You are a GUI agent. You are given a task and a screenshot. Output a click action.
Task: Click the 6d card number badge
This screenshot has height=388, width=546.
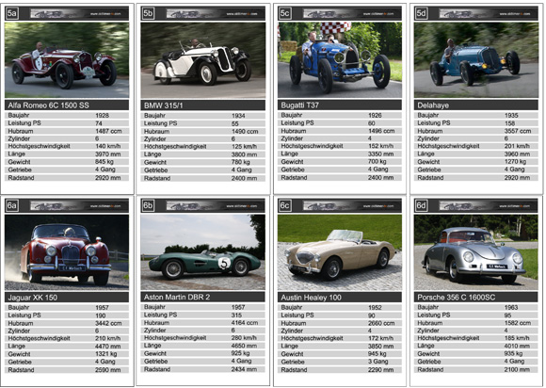(x=422, y=206)
